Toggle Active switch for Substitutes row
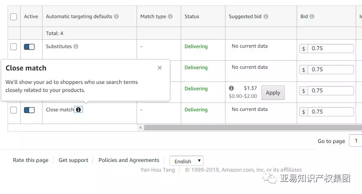The width and height of the screenshot is (362, 194). (29, 47)
